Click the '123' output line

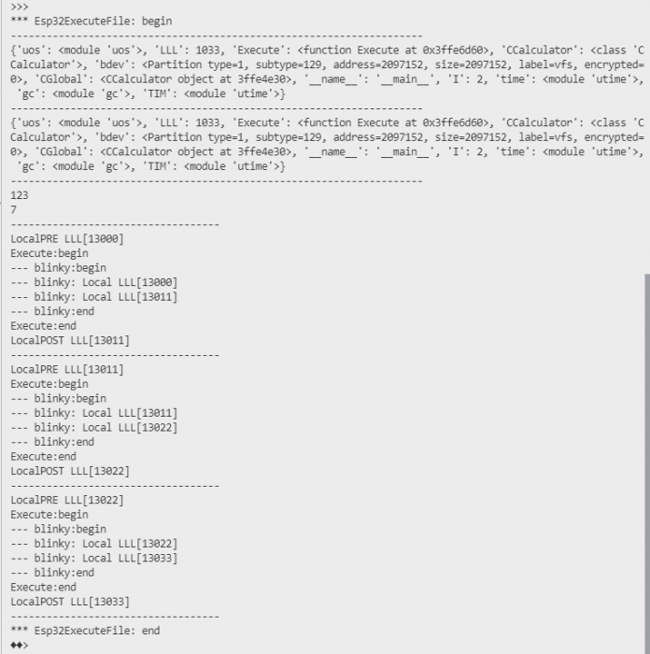pos(20,195)
